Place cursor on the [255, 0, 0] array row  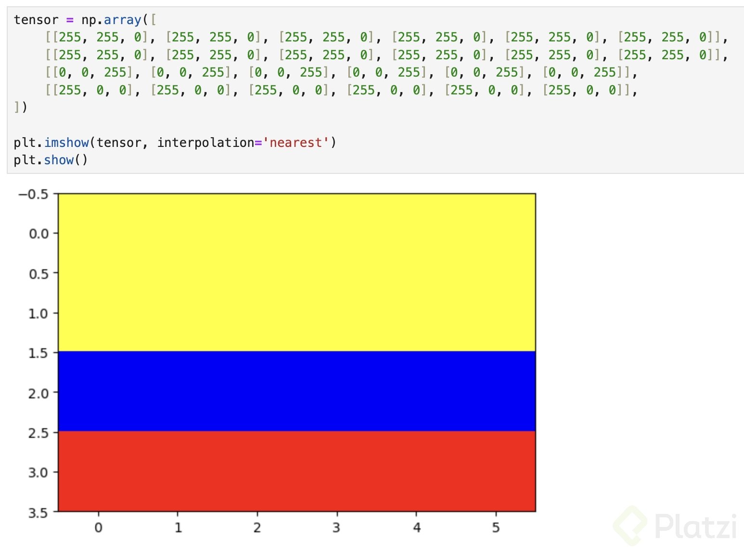(342, 90)
